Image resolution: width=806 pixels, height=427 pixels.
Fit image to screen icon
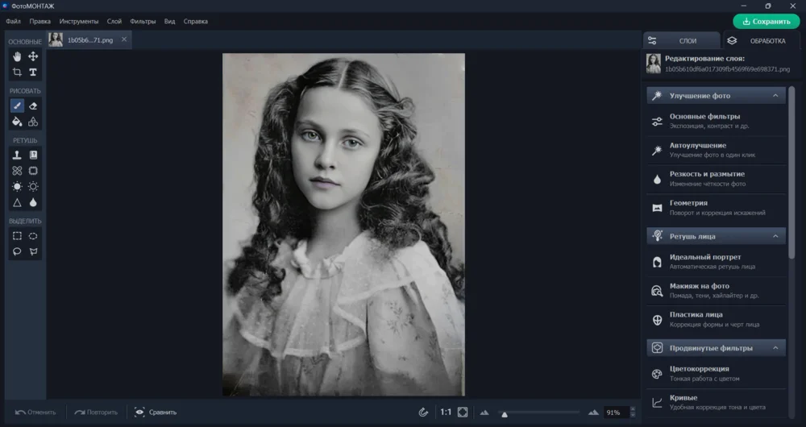[x=463, y=412]
